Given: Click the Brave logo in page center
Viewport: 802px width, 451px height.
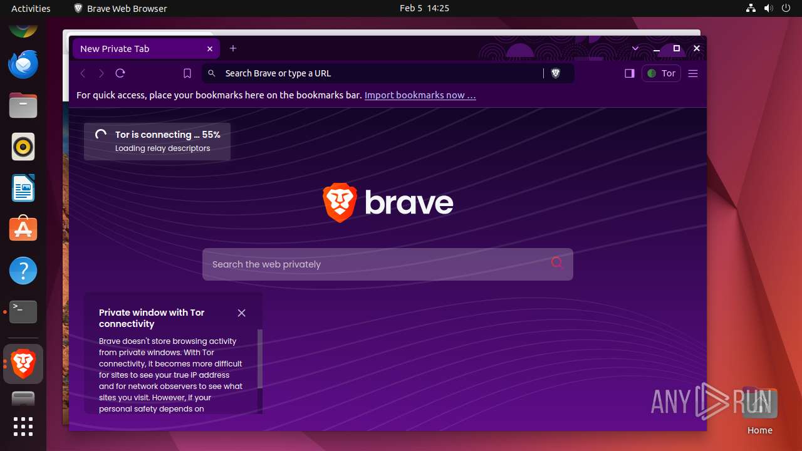Looking at the screenshot, I should coord(388,203).
